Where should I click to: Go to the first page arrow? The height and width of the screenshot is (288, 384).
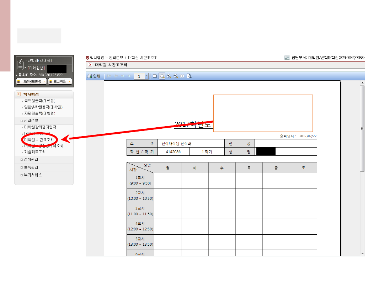(109, 76)
